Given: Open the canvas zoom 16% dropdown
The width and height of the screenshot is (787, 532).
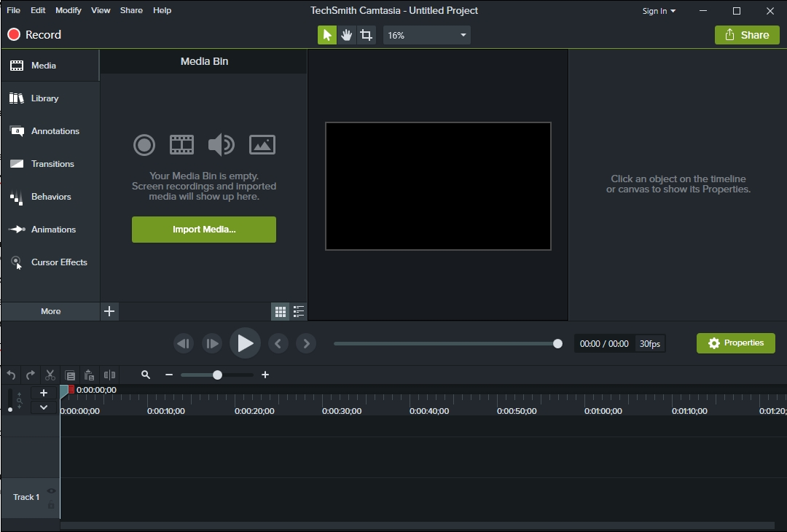Looking at the screenshot, I should [426, 35].
